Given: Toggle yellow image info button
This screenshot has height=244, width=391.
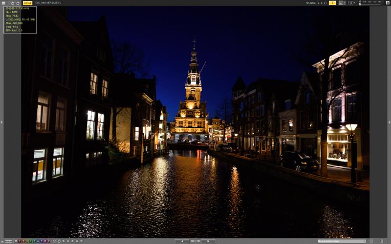Looking at the screenshot, I should (332, 3).
